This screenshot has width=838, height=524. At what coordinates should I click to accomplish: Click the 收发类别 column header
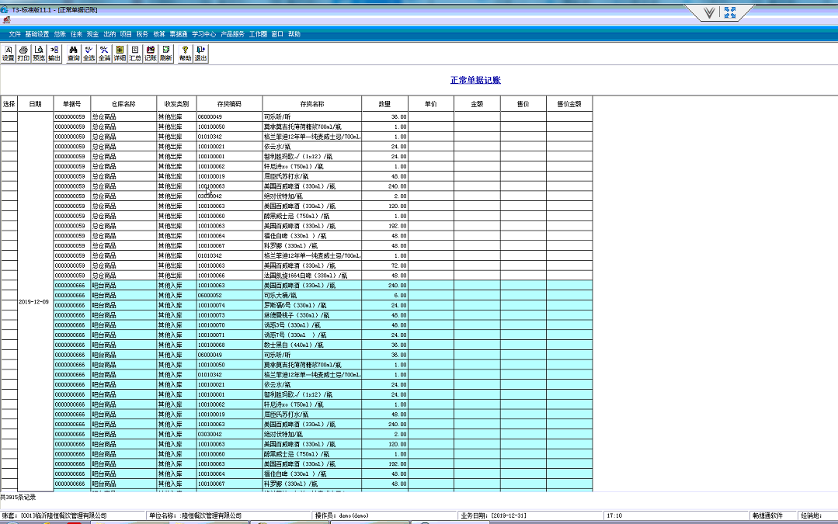(x=176, y=103)
